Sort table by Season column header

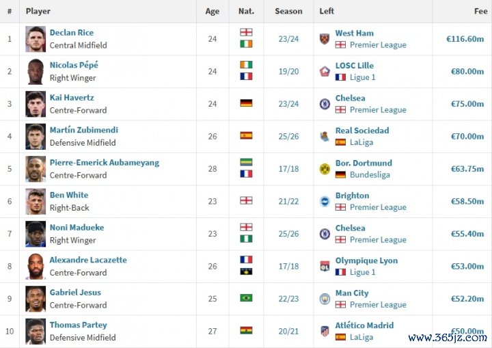pyautogui.click(x=288, y=12)
